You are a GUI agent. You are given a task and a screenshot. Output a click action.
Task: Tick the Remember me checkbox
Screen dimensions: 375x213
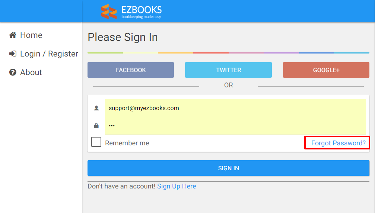click(x=96, y=142)
